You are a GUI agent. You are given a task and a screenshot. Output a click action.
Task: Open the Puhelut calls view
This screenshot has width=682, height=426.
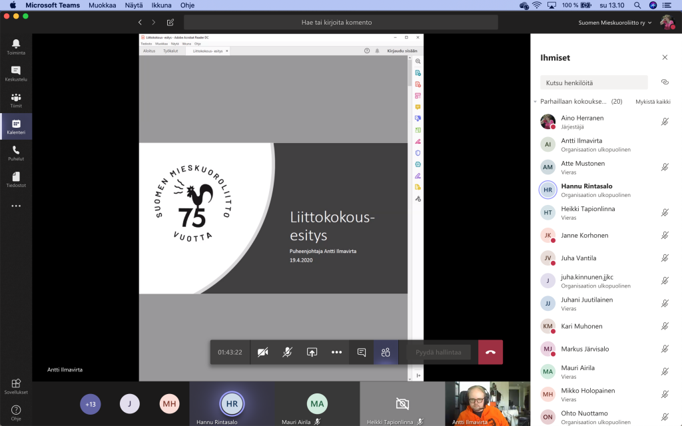[16, 153]
